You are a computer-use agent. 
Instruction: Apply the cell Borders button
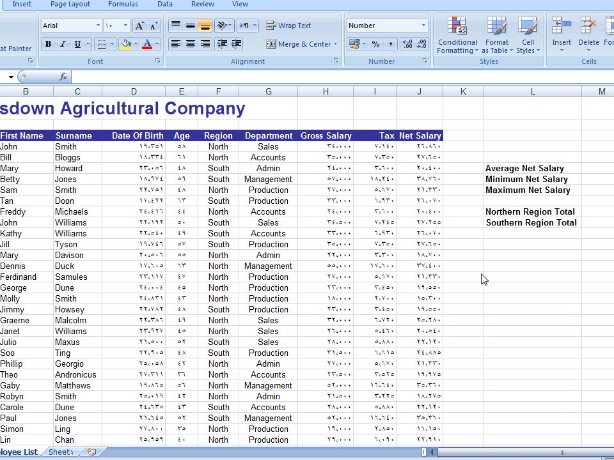coord(102,44)
